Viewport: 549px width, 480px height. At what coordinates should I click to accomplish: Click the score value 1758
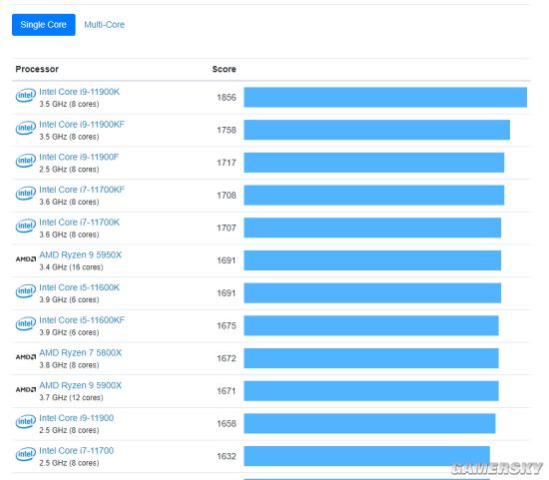pos(227,130)
